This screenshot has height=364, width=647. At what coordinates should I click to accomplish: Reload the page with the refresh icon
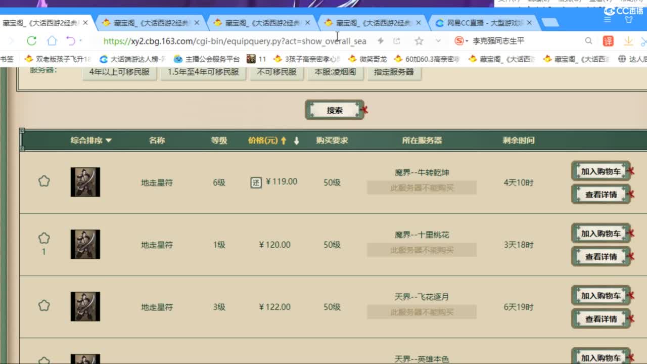[32, 41]
